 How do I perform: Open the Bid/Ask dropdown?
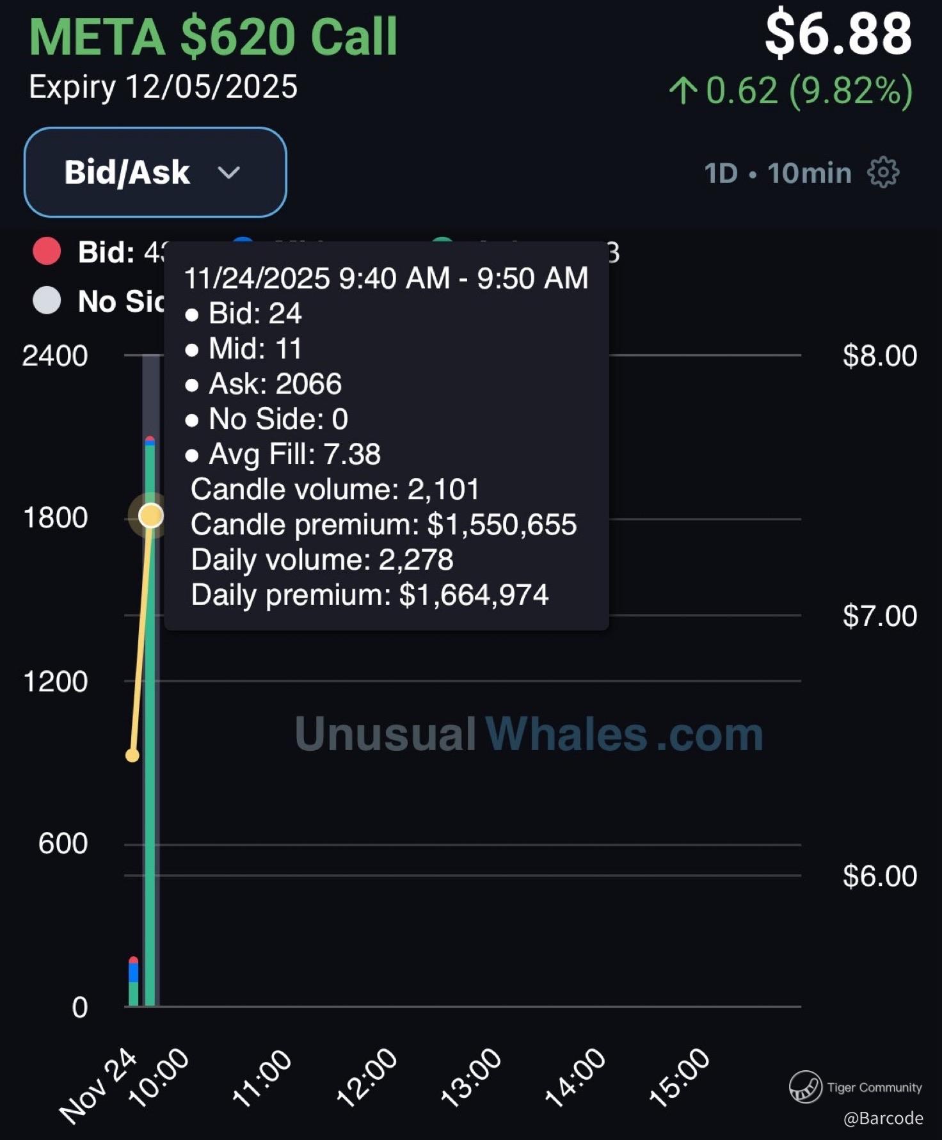tap(155, 172)
